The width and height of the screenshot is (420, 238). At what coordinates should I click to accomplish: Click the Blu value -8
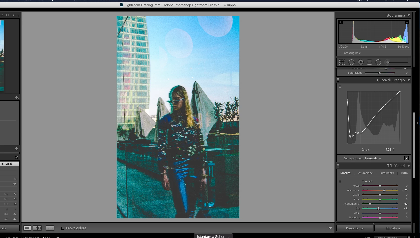[x=405, y=208]
